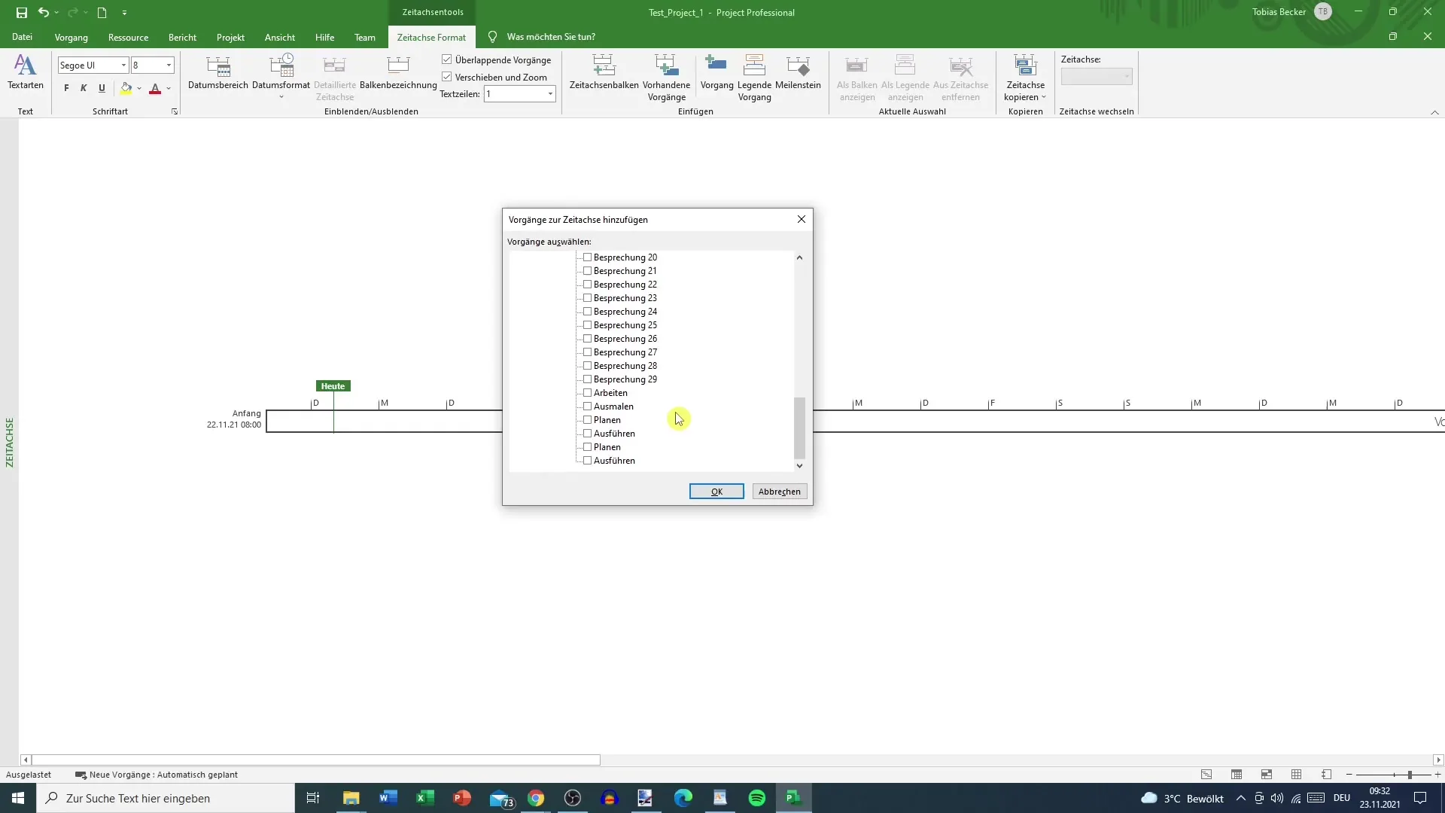Create a new file from quick access toolbar
Viewport: 1445px width, 813px height.
tap(102, 13)
